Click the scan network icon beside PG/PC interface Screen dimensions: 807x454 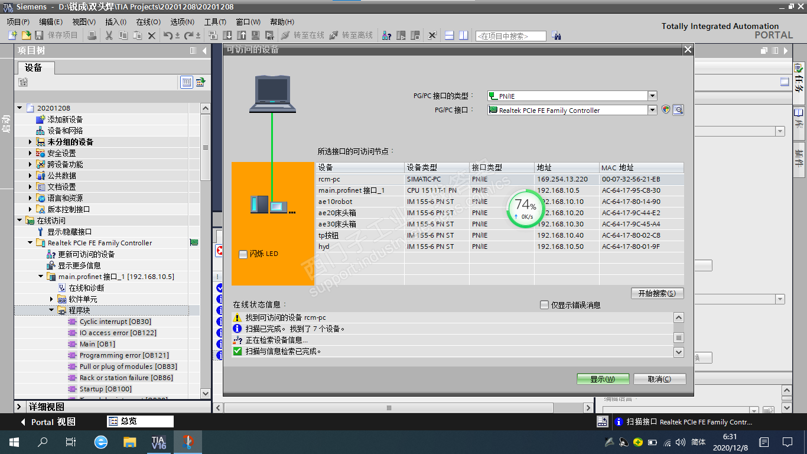pyautogui.click(x=678, y=109)
